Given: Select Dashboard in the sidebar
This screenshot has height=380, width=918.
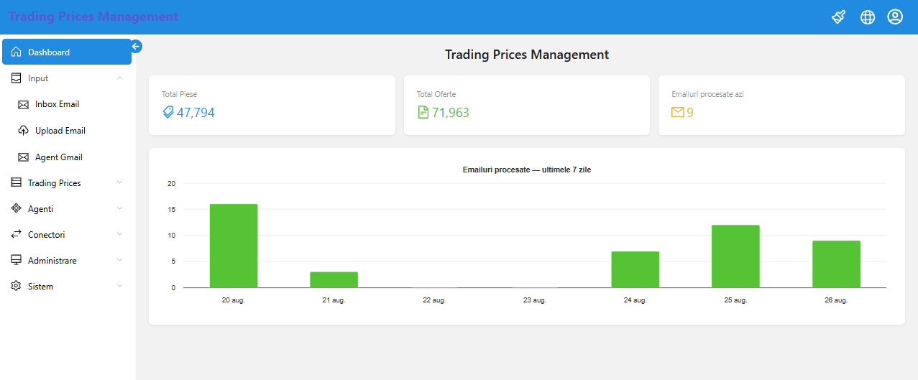Looking at the screenshot, I should point(67,52).
